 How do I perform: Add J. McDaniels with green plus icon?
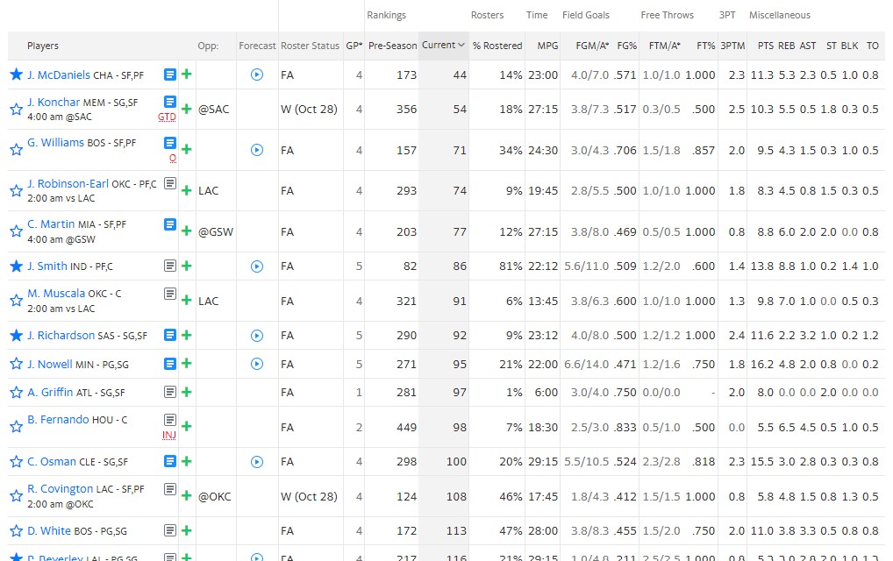point(186,75)
